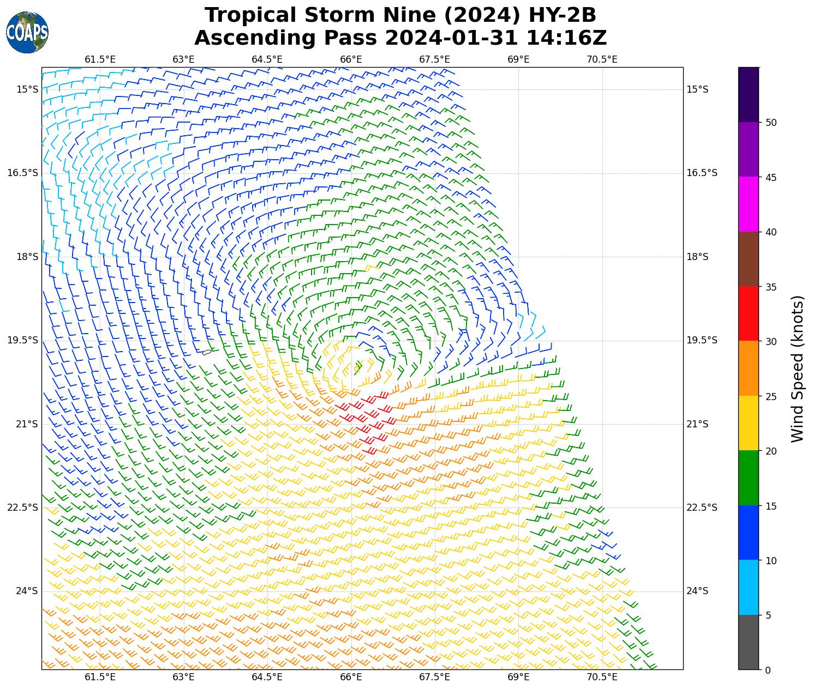Click the top 66°E longitude label
The height and width of the screenshot is (689, 813).
pos(351,59)
